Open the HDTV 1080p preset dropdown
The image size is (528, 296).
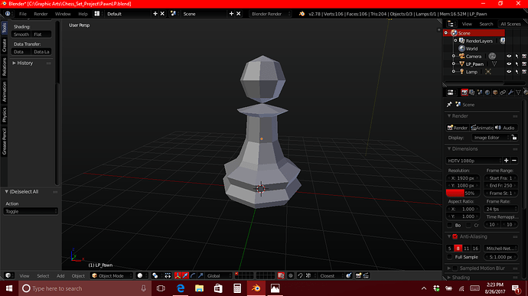pos(474,161)
